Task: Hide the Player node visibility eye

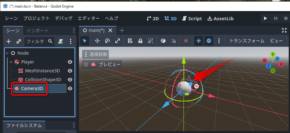Action: (x=70, y=62)
